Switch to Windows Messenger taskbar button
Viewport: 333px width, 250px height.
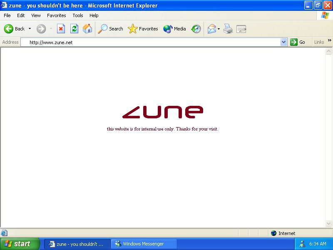click(x=144, y=244)
